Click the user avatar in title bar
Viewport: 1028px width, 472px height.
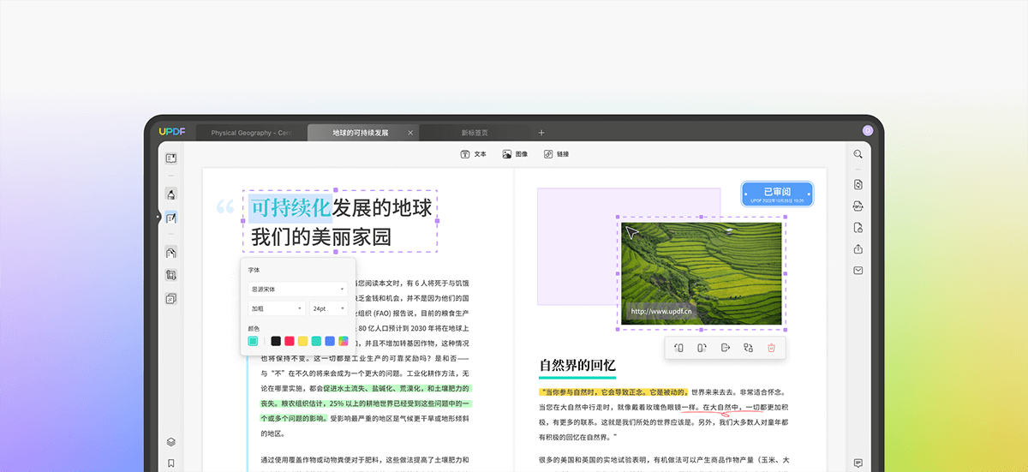point(867,131)
